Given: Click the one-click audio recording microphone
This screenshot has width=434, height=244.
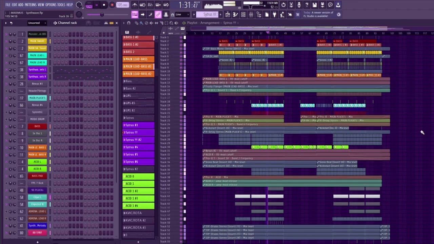Looking at the screenshot, I should click(299, 5).
